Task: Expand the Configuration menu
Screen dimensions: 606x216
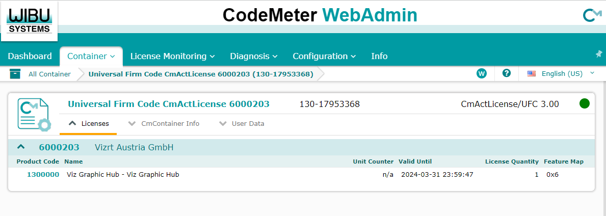Action: tap(324, 56)
